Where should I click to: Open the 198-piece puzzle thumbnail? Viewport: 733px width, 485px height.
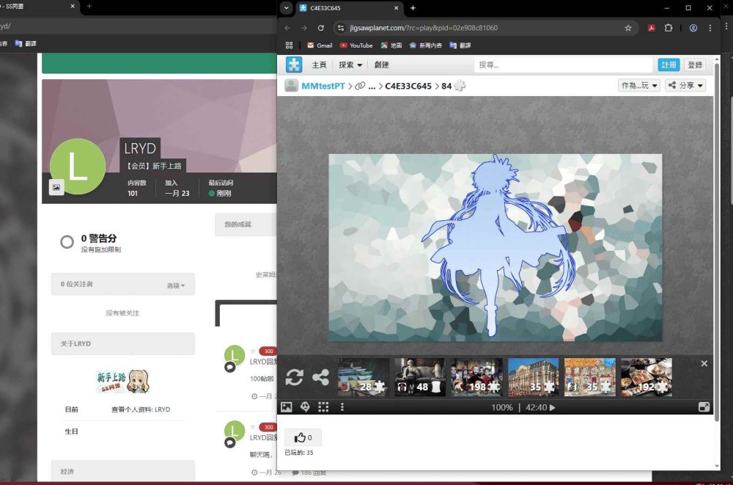point(476,377)
